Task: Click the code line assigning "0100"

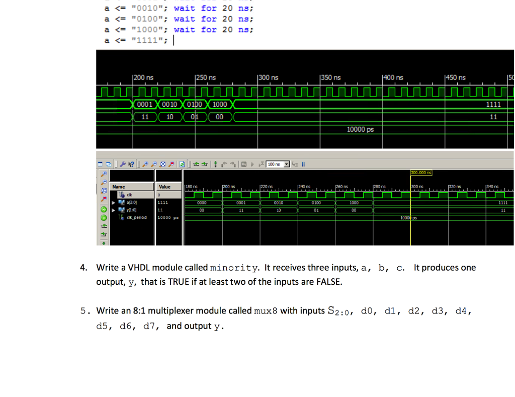Action: (179, 19)
